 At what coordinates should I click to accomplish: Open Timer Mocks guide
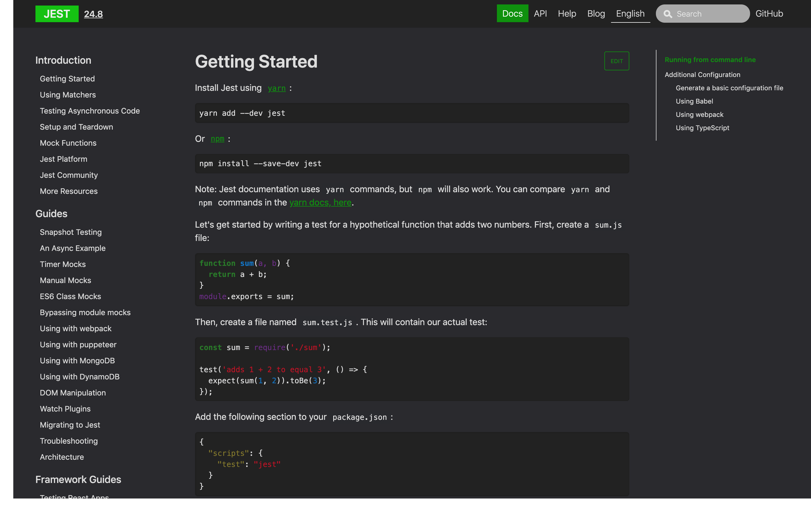point(63,264)
